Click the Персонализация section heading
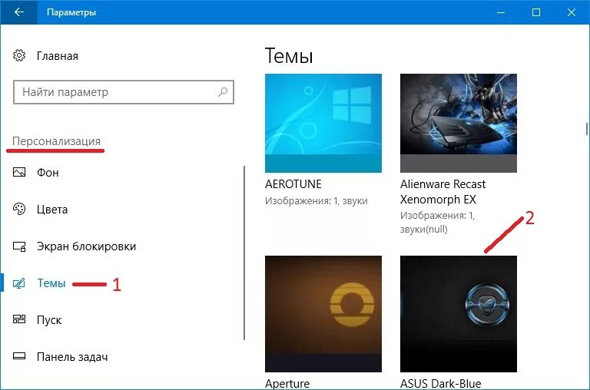This screenshot has width=590, height=390. tap(56, 141)
